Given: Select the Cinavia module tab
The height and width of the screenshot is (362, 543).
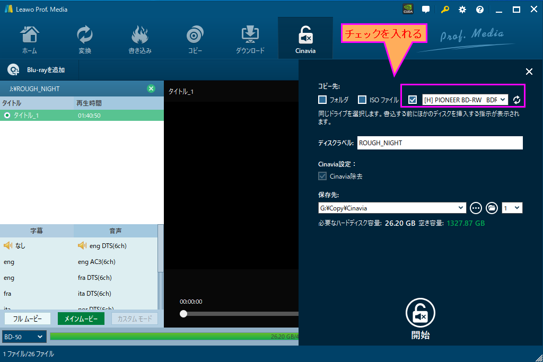Looking at the screenshot, I should coord(305,38).
